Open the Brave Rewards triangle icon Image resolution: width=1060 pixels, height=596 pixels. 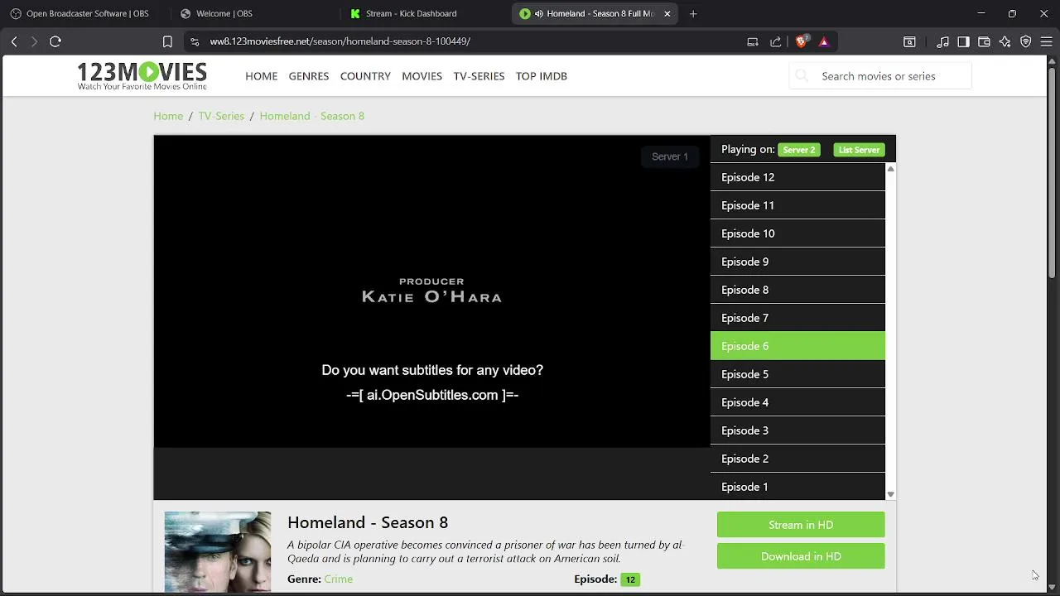click(823, 41)
